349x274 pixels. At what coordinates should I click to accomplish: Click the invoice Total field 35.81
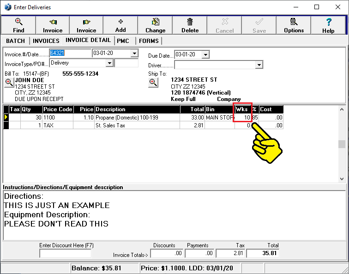tap(263, 253)
